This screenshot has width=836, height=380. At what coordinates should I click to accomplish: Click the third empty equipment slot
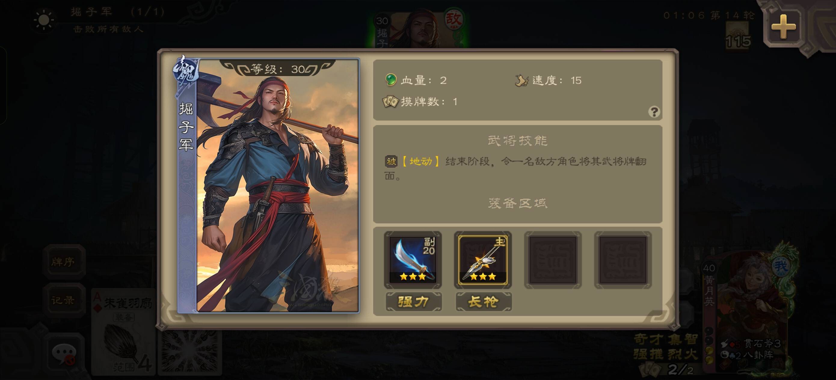pos(553,260)
